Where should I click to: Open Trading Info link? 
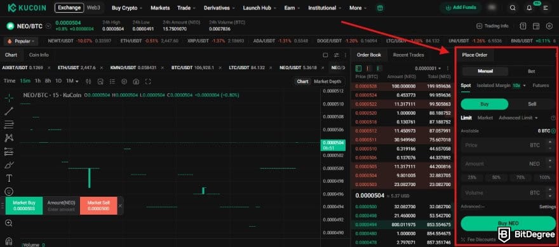492,26
